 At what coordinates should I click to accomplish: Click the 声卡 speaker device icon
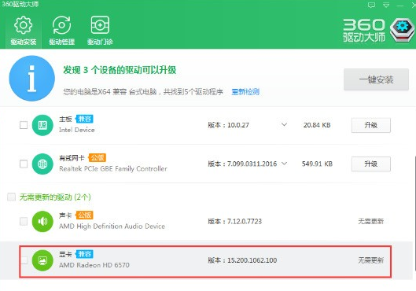coord(42,221)
